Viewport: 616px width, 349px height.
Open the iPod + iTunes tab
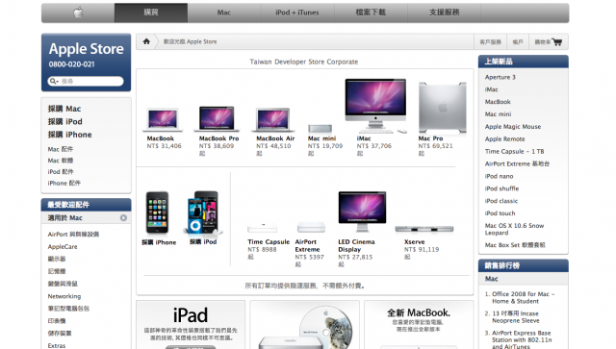click(297, 12)
